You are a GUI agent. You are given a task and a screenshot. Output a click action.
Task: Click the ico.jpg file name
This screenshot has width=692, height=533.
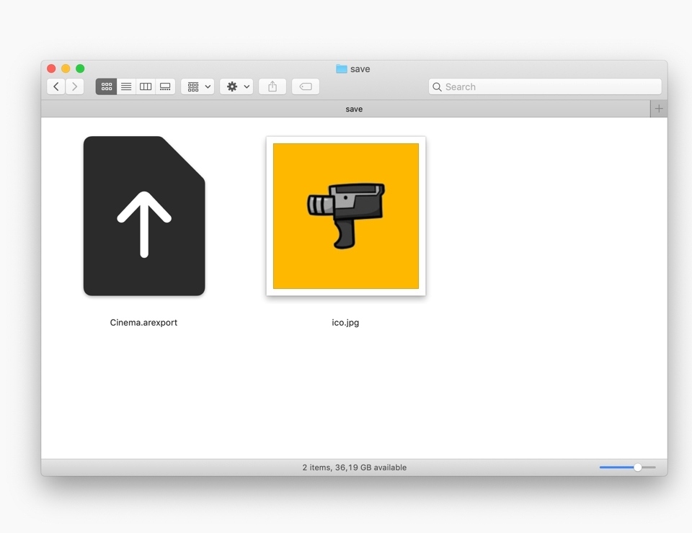click(x=345, y=322)
